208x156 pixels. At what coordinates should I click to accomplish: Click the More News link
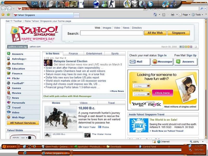(117, 91)
